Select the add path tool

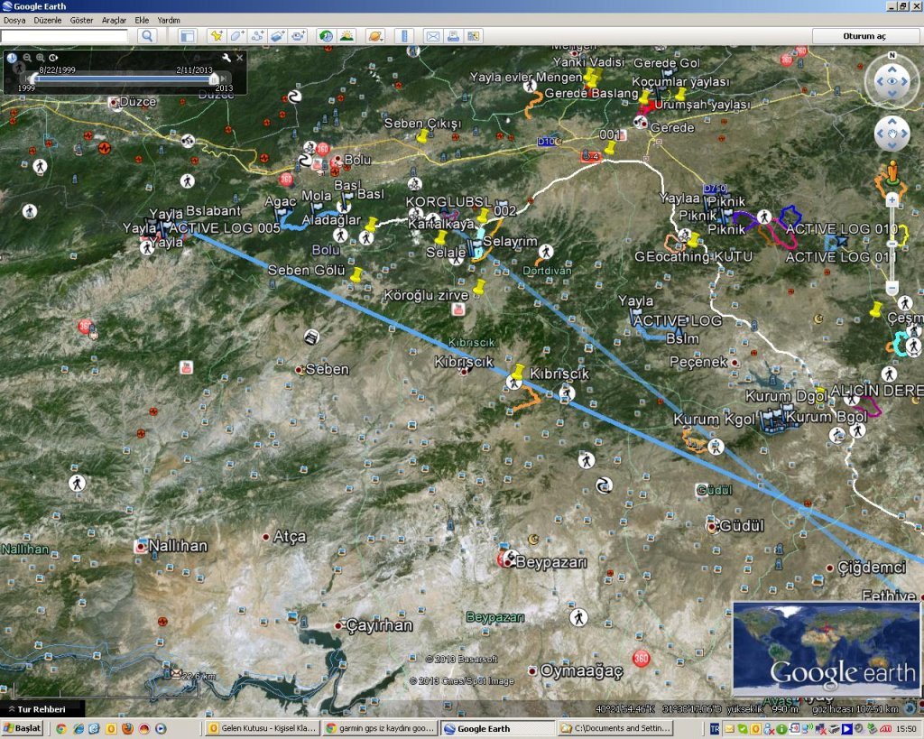(257, 36)
